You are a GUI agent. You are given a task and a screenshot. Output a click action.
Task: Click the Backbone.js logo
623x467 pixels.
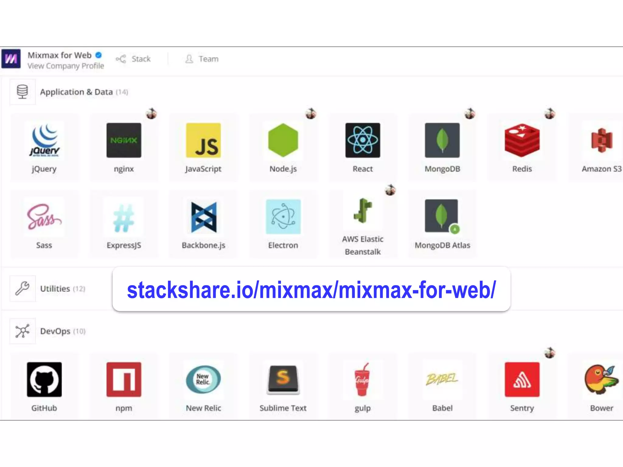click(204, 217)
